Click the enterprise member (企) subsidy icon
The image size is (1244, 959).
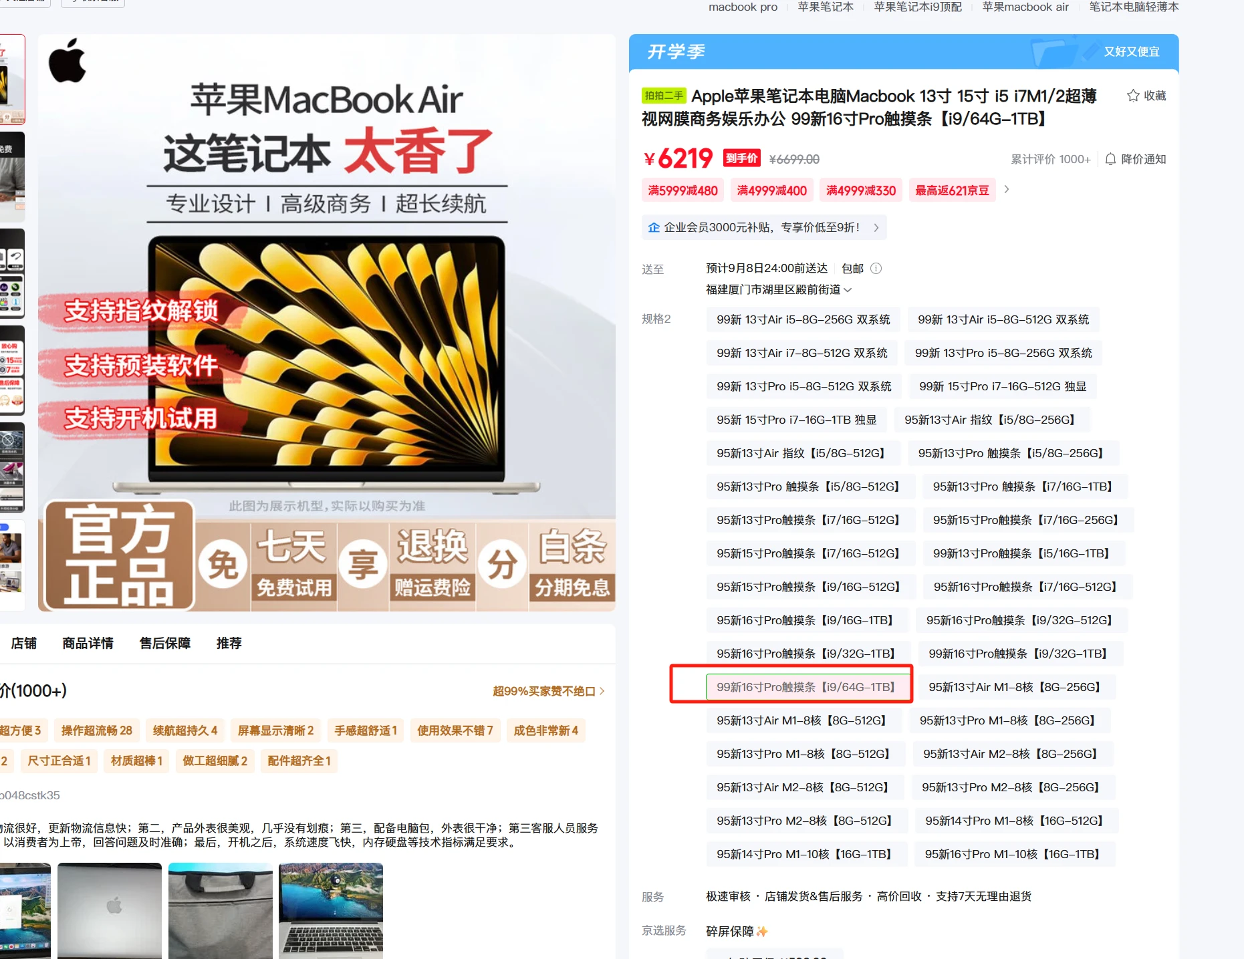click(653, 228)
